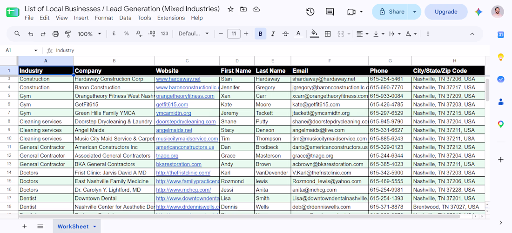Open Google account avatar

click(497, 12)
